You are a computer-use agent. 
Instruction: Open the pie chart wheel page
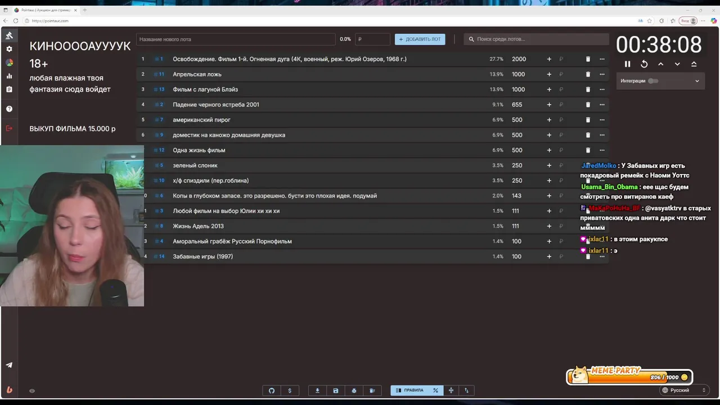9,62
